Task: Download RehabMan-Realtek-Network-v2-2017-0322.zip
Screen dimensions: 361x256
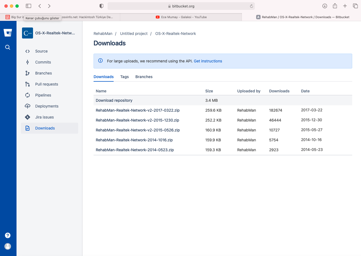Action: [x=138, y=110]
